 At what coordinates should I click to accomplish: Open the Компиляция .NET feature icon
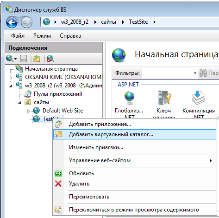click(x=199, y=98)
